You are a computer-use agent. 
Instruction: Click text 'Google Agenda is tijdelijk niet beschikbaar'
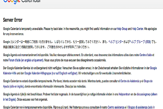[x=23, y=94]
